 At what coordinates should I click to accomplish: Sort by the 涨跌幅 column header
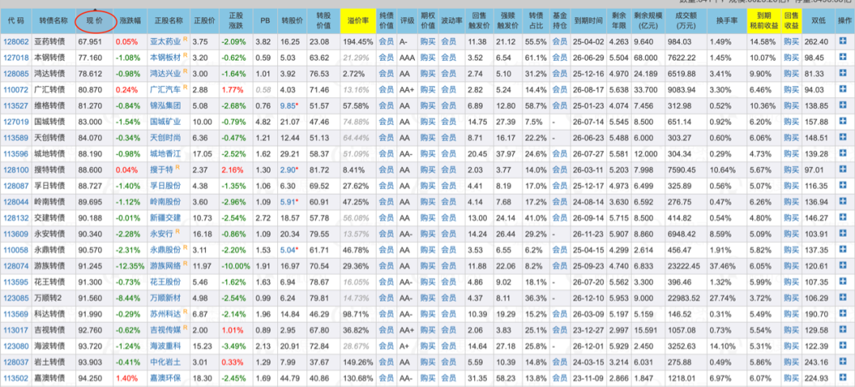(x=129, y=20)
